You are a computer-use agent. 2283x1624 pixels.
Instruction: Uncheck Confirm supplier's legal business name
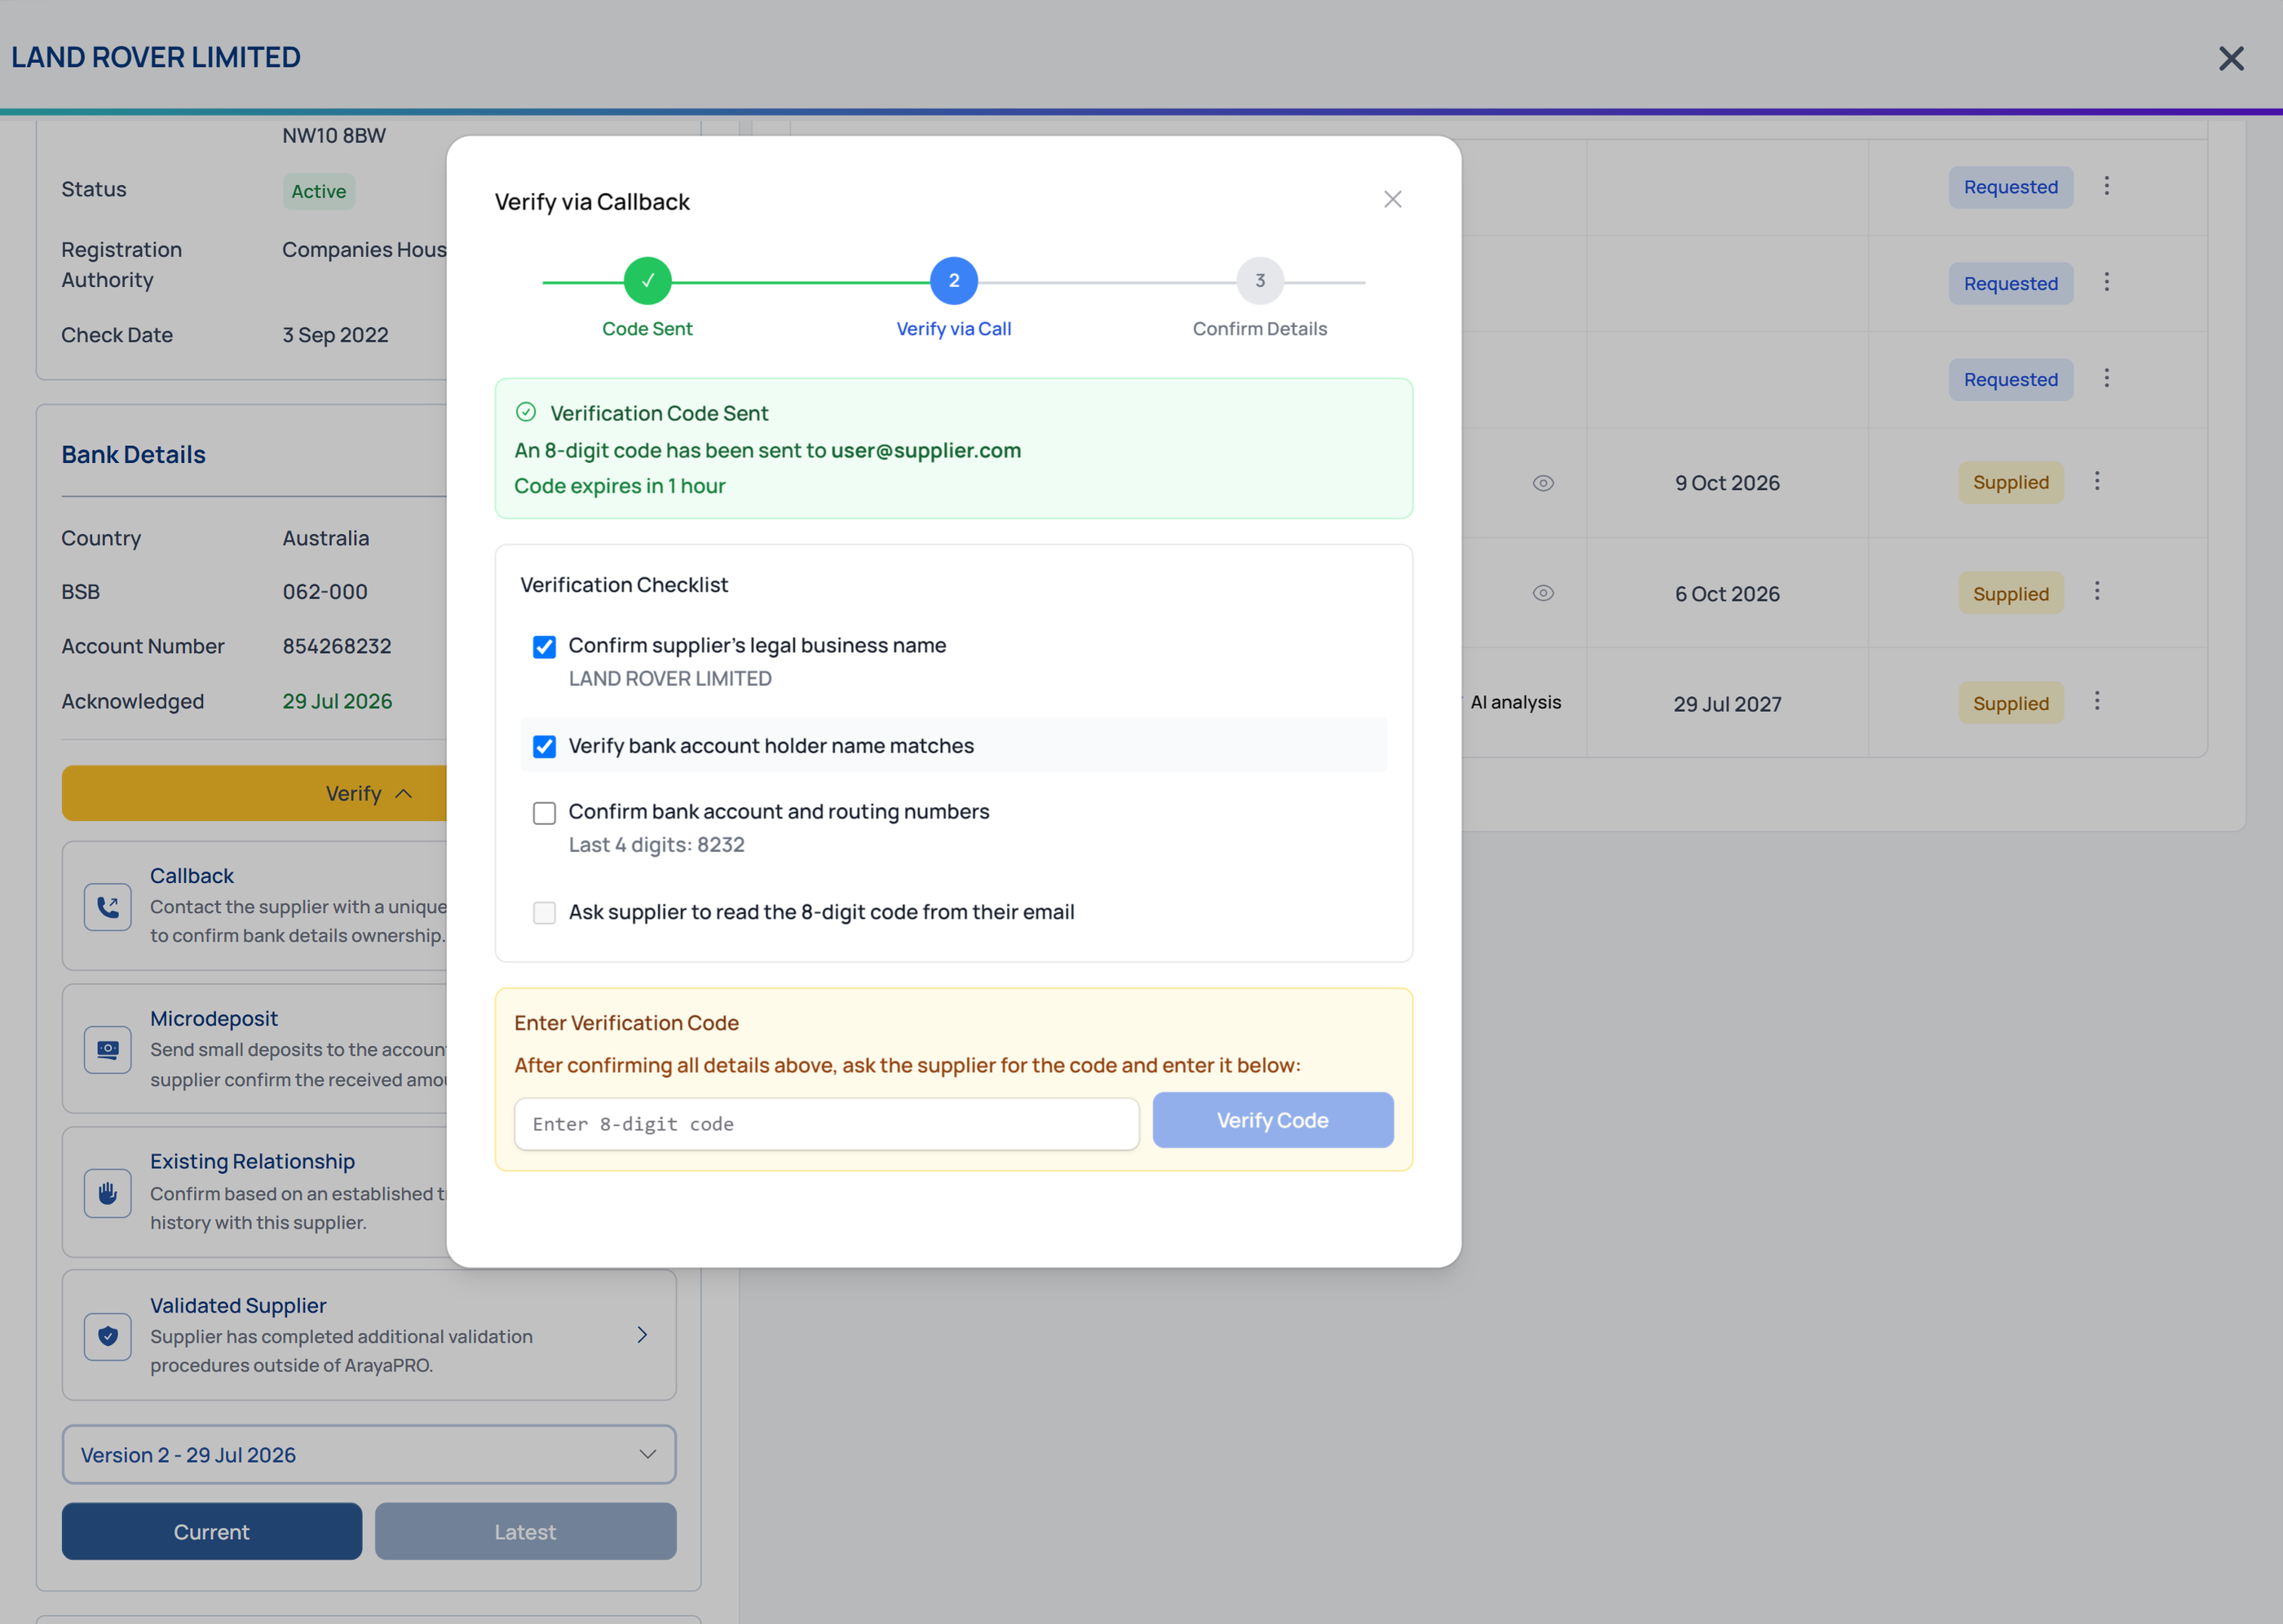pyautogui.click(x=544, y=647)
